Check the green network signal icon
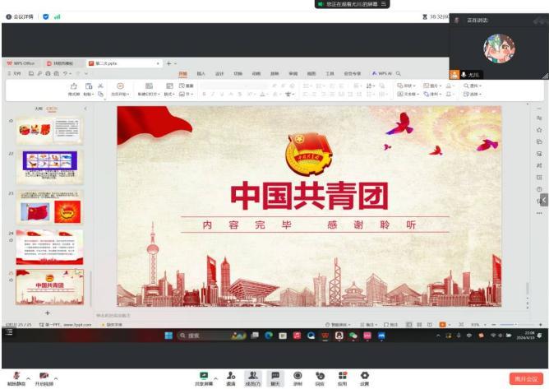549x389 pixels. click(x=57, y=16)
